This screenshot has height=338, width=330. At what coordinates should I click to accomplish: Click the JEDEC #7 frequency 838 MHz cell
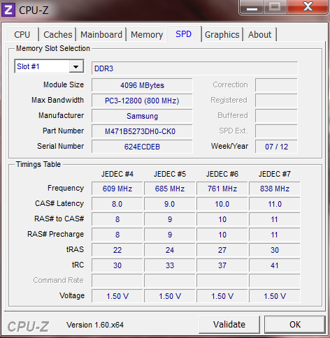pos(275,189)
